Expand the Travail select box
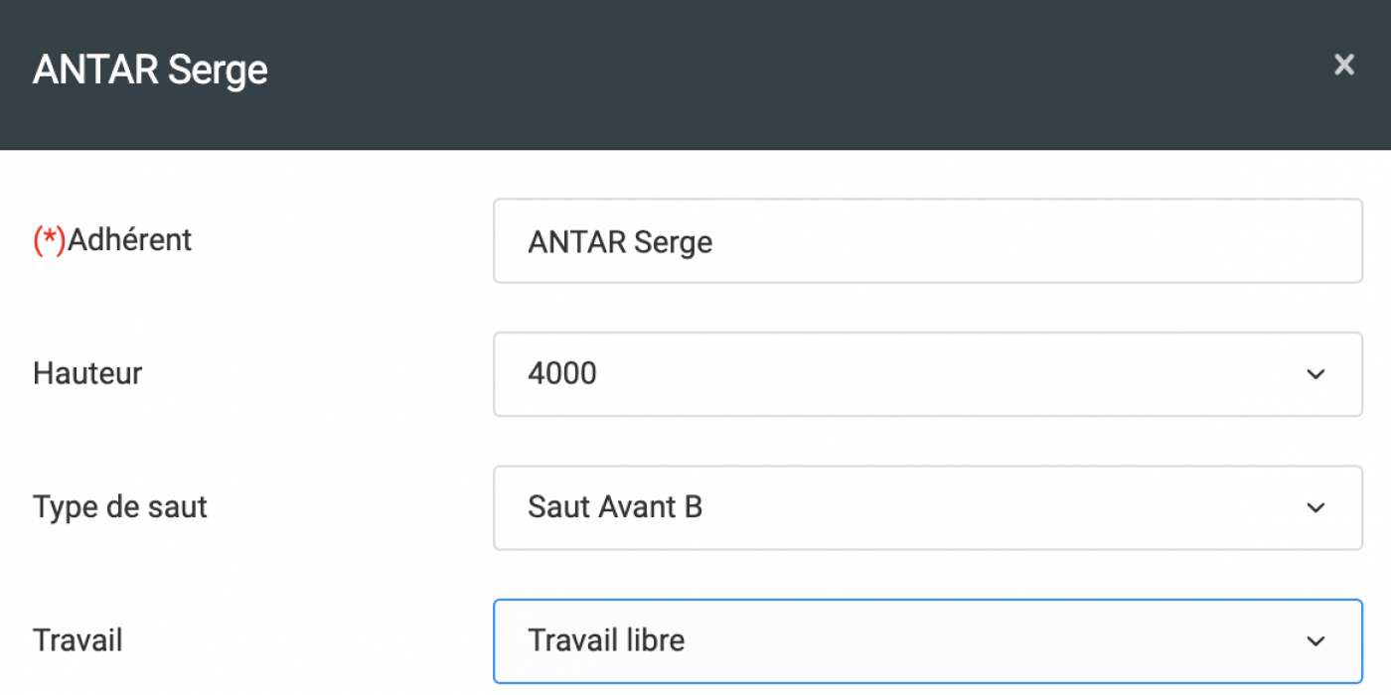 click(926, 640)
